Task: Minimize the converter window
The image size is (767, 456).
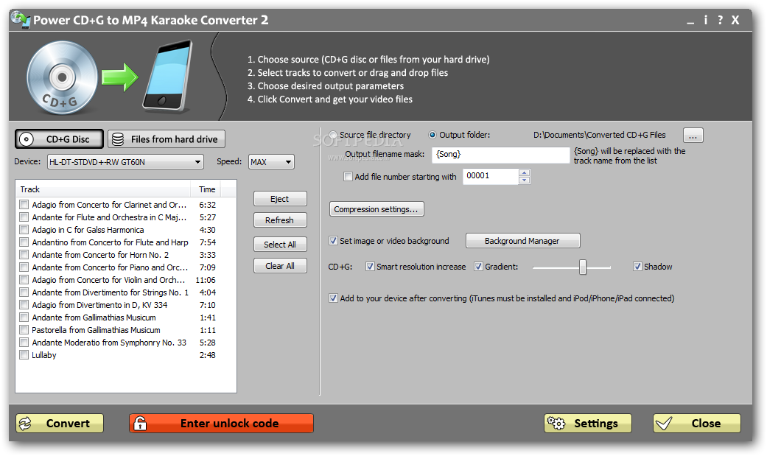Action: click(x=690, y=22)
